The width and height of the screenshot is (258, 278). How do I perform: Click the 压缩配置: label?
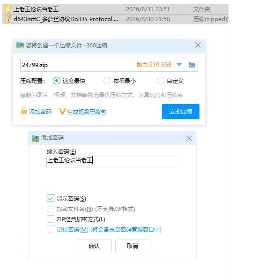[33, 81]
